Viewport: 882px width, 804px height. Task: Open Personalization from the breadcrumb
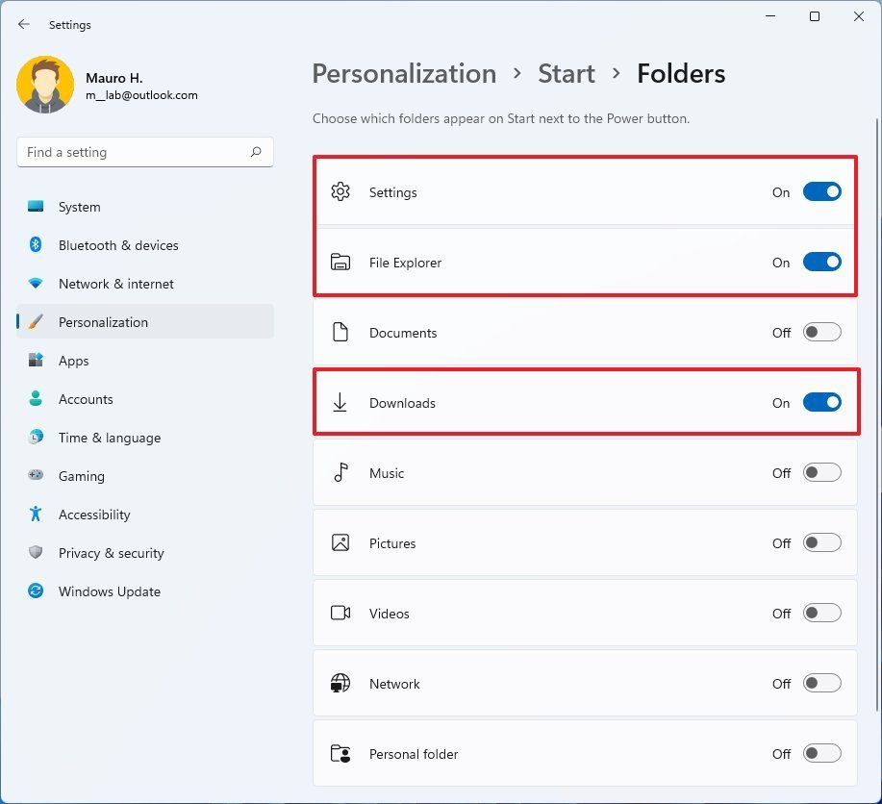click(404, 73)
